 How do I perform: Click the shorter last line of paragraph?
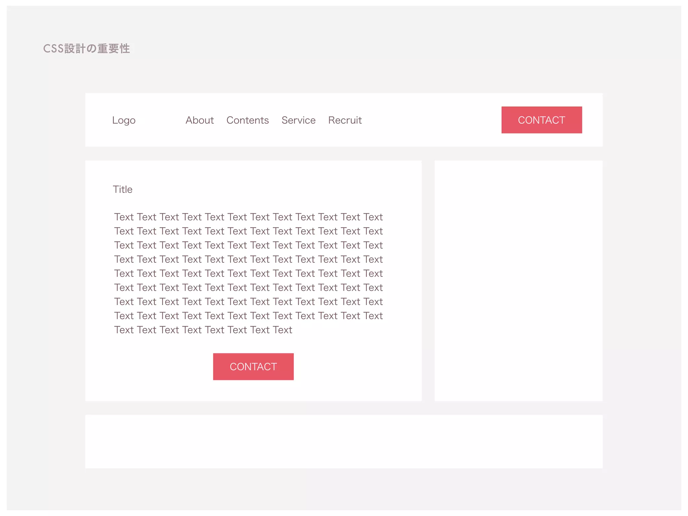203,330
